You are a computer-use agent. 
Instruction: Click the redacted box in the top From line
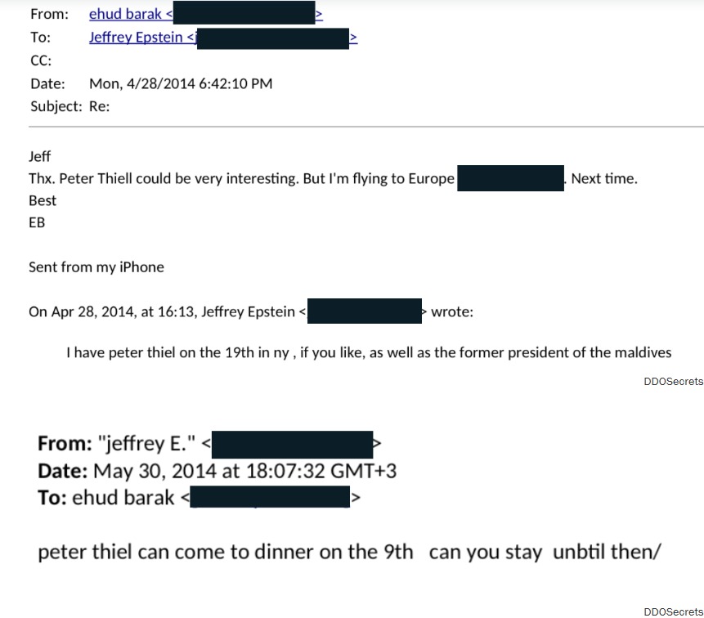click(244, 13)
